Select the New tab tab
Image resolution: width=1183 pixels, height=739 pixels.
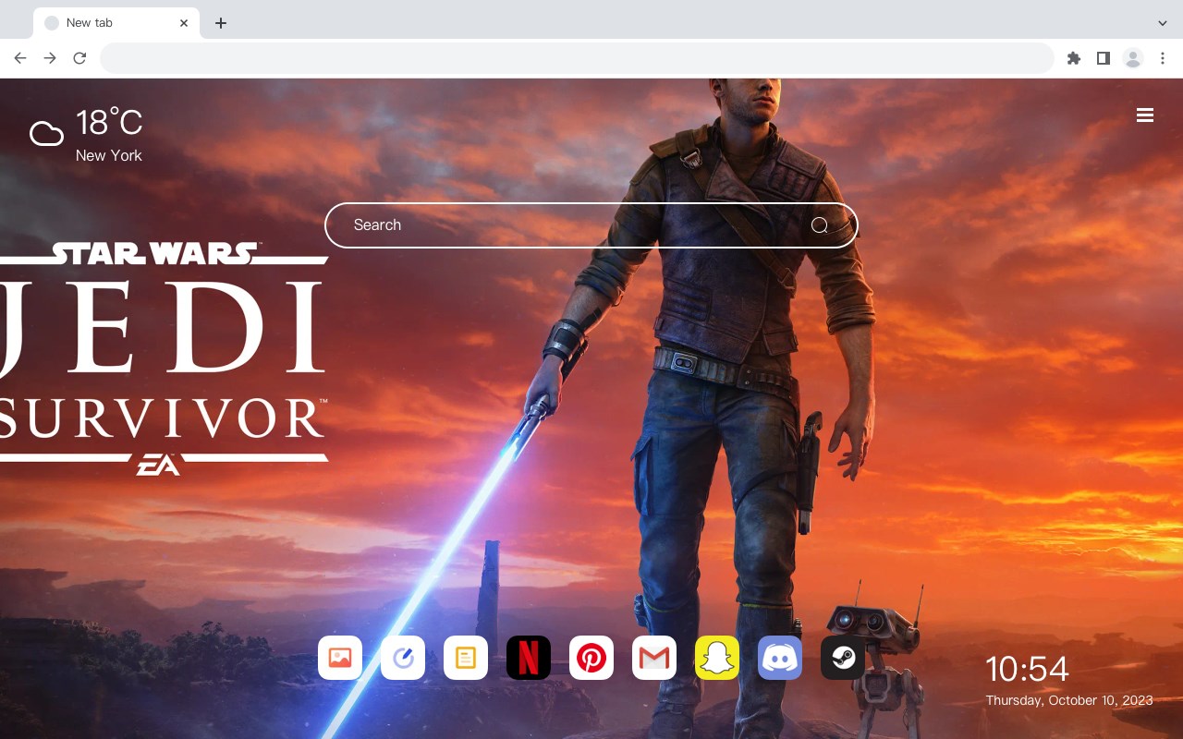point(116,23)
